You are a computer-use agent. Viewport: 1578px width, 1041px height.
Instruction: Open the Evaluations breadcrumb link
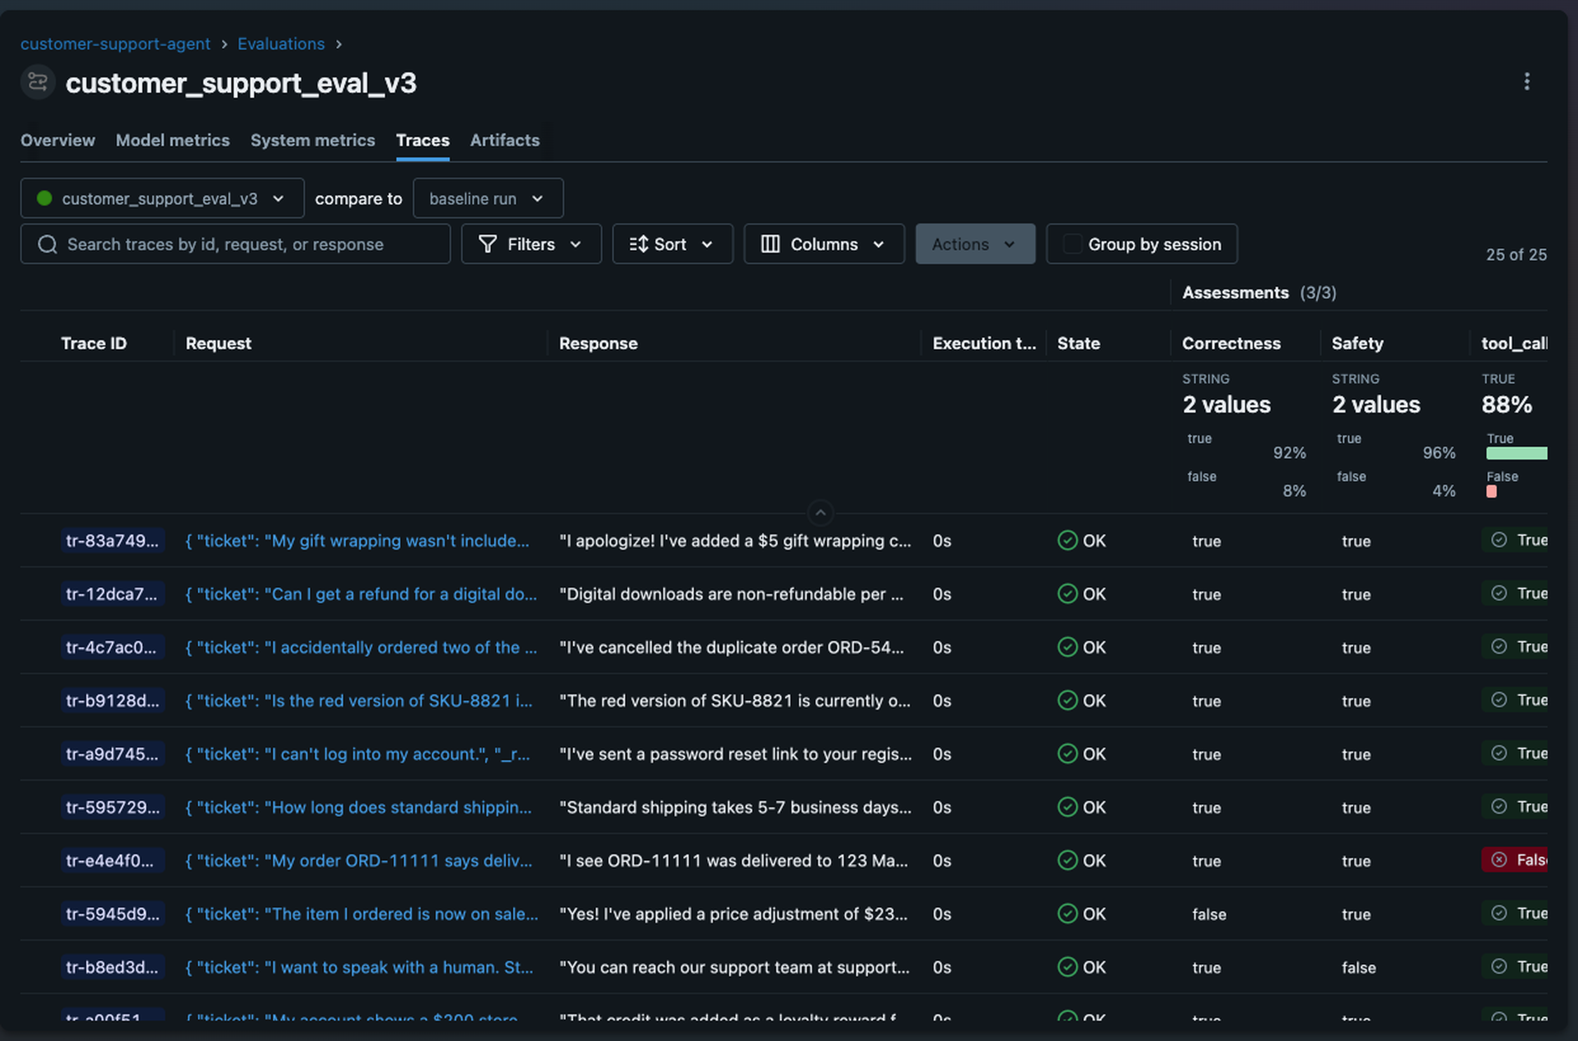tap(281, 44)
